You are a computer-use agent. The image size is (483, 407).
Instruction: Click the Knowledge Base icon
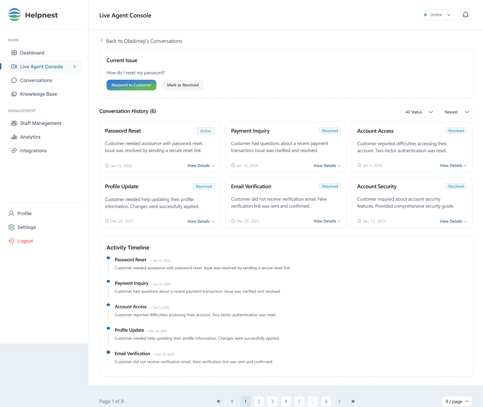coord(14,94)
